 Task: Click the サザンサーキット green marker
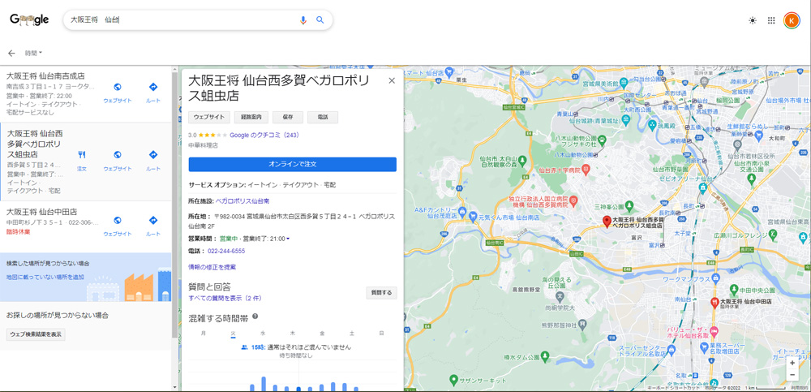pyautogui.click(x=453, y=380)
